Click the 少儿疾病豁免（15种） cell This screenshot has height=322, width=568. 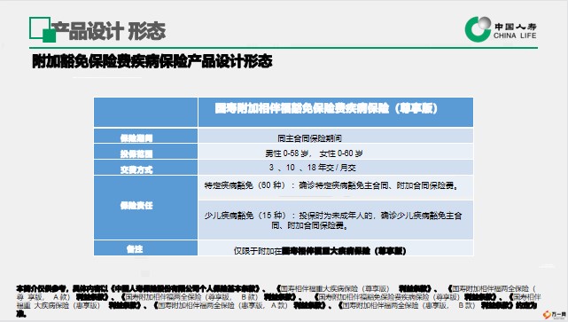(x=336, y=220)
